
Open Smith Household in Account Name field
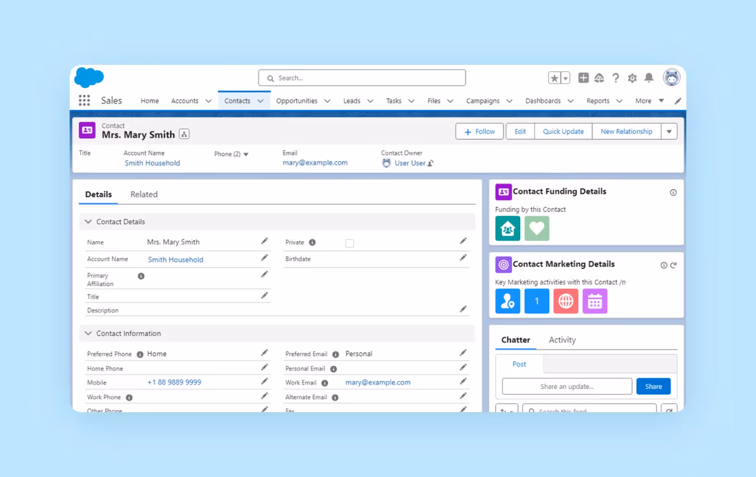click(176, 259)
